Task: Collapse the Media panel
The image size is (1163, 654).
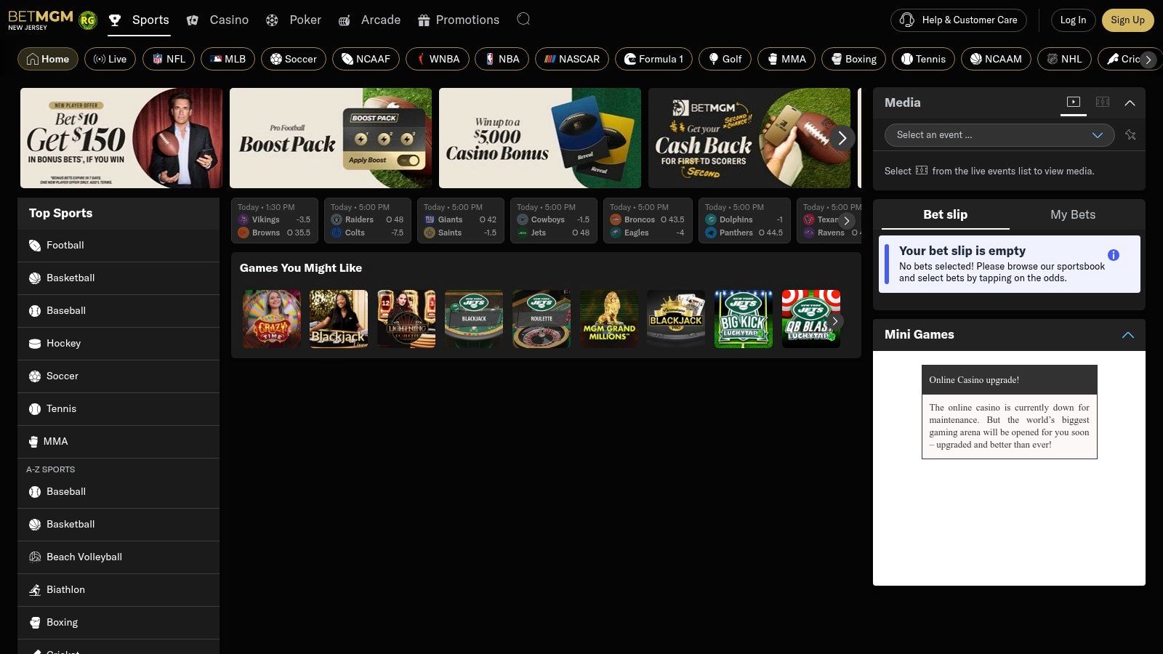Action: coord(1130,103)
